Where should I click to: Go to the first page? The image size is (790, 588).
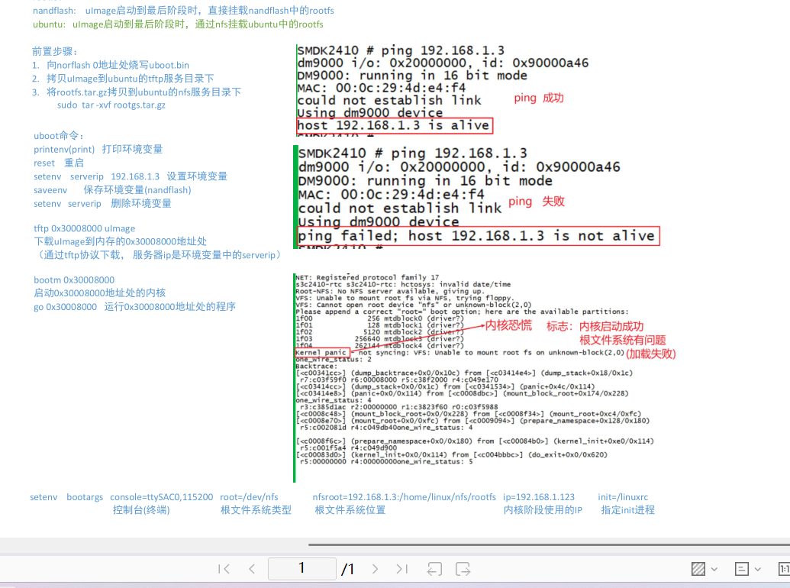click(224, 569)
